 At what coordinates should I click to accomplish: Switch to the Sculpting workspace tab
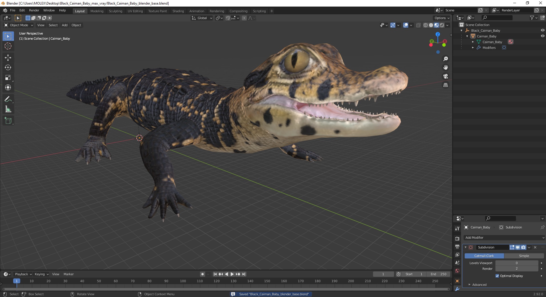coord(116,11)
